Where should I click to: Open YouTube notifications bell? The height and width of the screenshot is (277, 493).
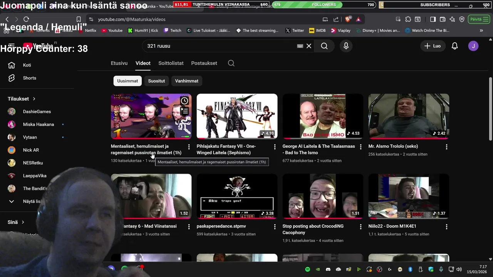[454, 46]
